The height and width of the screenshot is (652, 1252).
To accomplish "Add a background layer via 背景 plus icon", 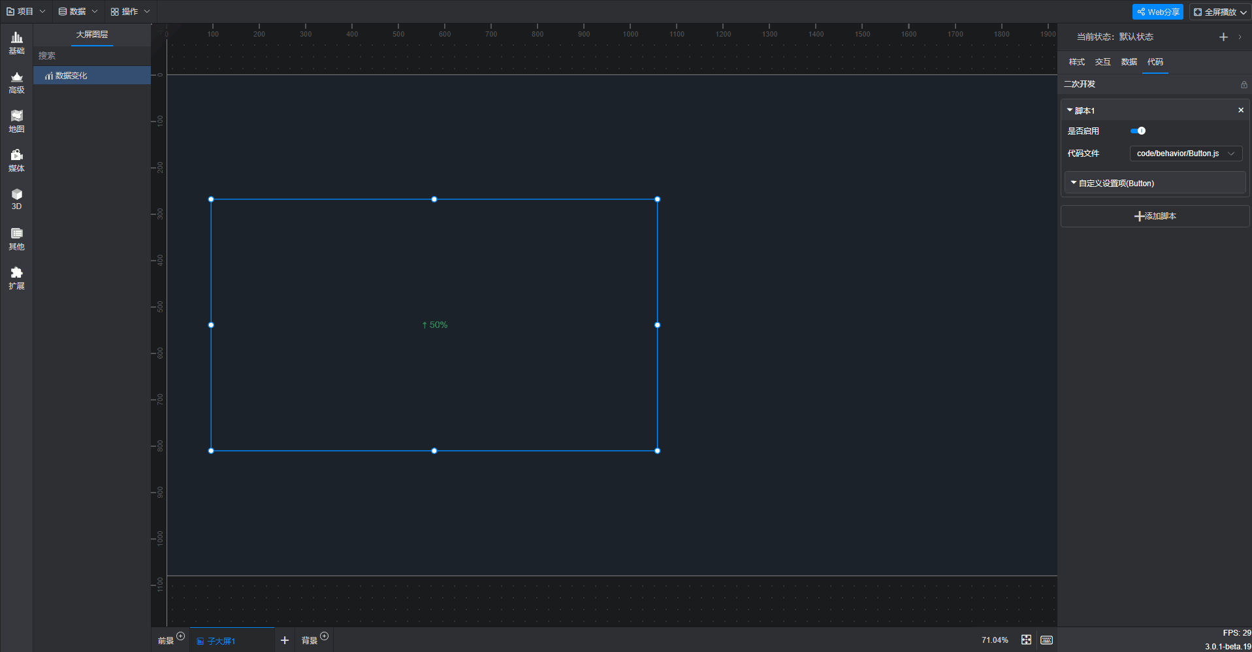I will [325, 636].
